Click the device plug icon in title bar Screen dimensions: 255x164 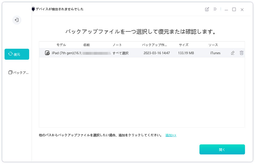coord(33,9)
